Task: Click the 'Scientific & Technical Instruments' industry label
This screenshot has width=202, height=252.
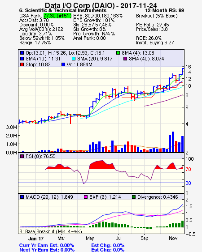Action: click(x=66, y=10)
